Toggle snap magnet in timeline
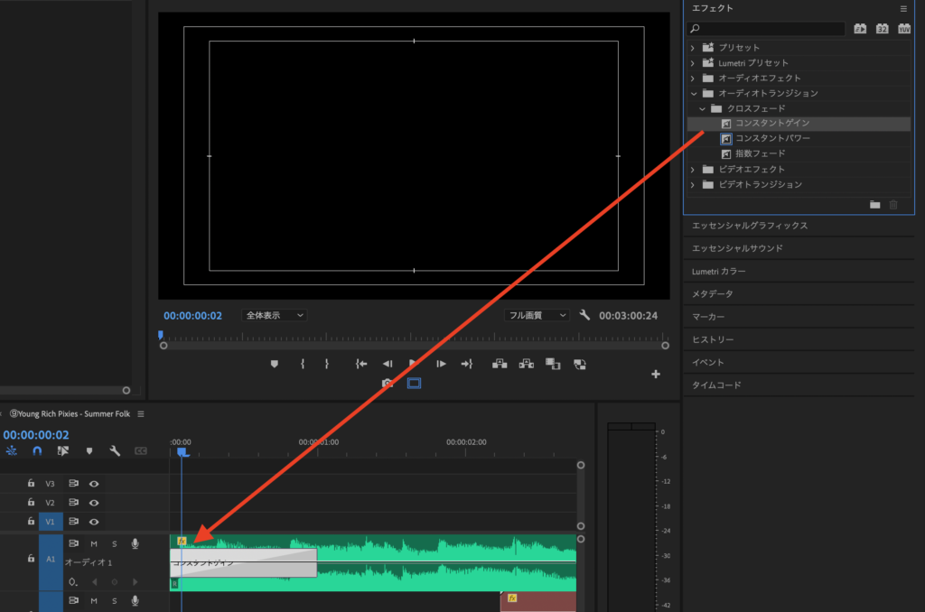The image size is (925, 612). coord(37,450)
